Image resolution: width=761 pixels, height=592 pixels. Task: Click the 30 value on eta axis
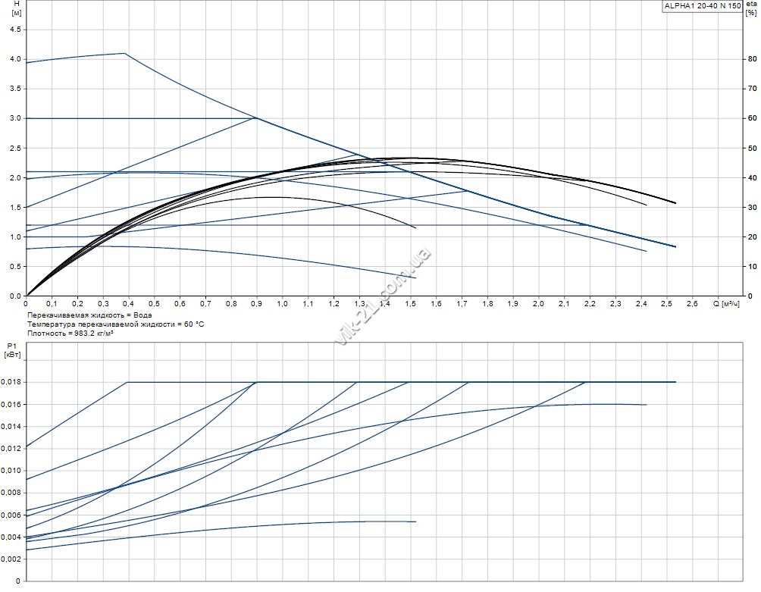(752, 207)
